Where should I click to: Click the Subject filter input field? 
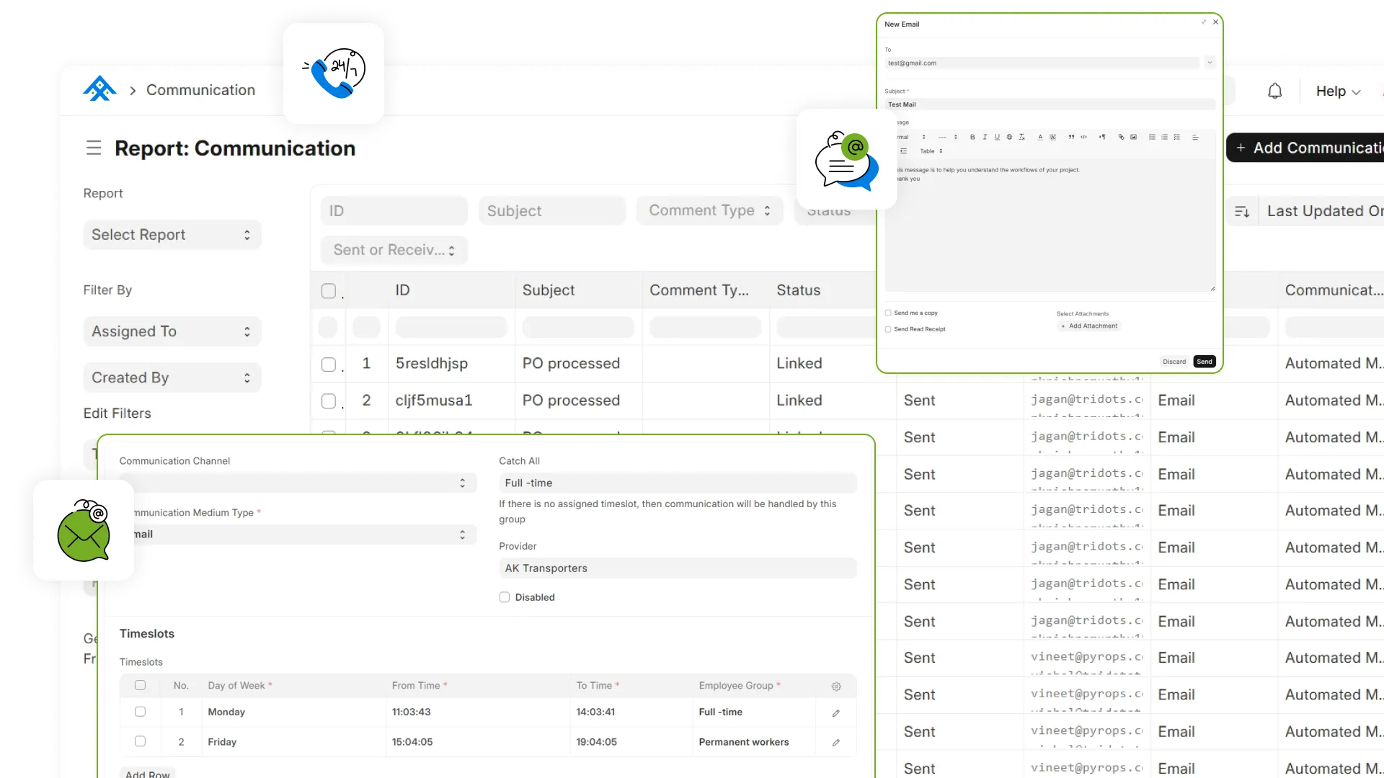[x=551, y=211]
